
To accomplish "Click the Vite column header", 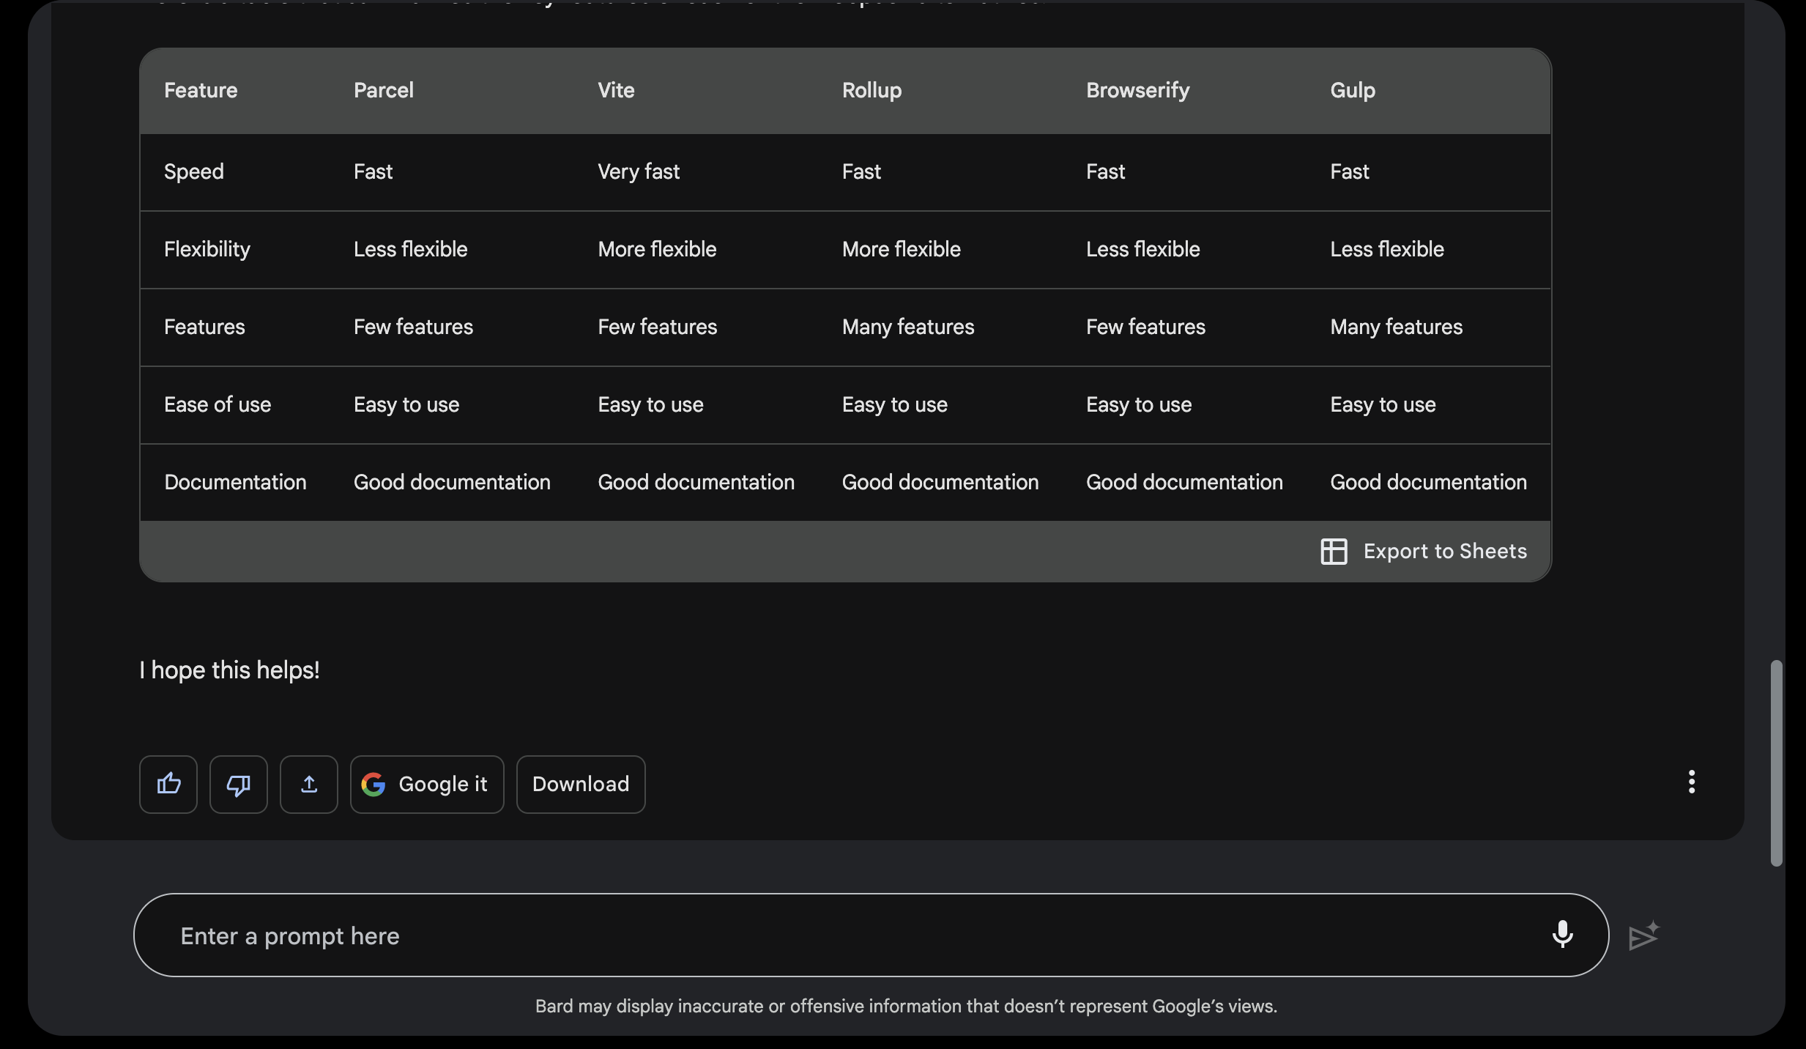I will coord(616,90).
